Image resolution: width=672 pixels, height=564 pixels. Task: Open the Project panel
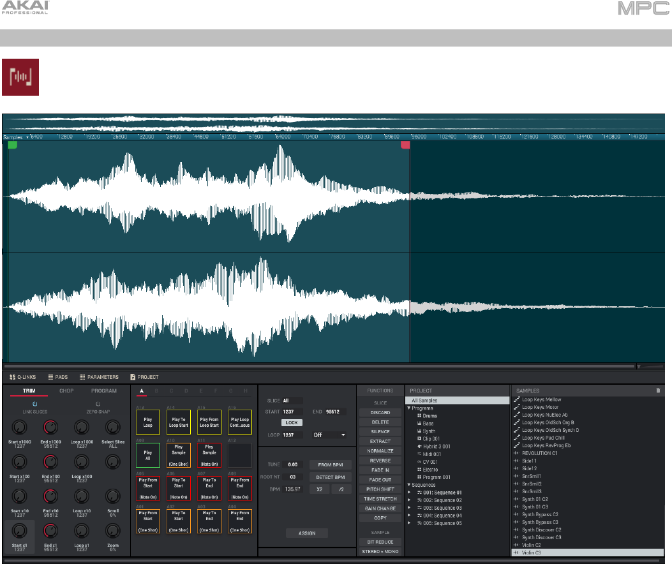click(144, 377)
